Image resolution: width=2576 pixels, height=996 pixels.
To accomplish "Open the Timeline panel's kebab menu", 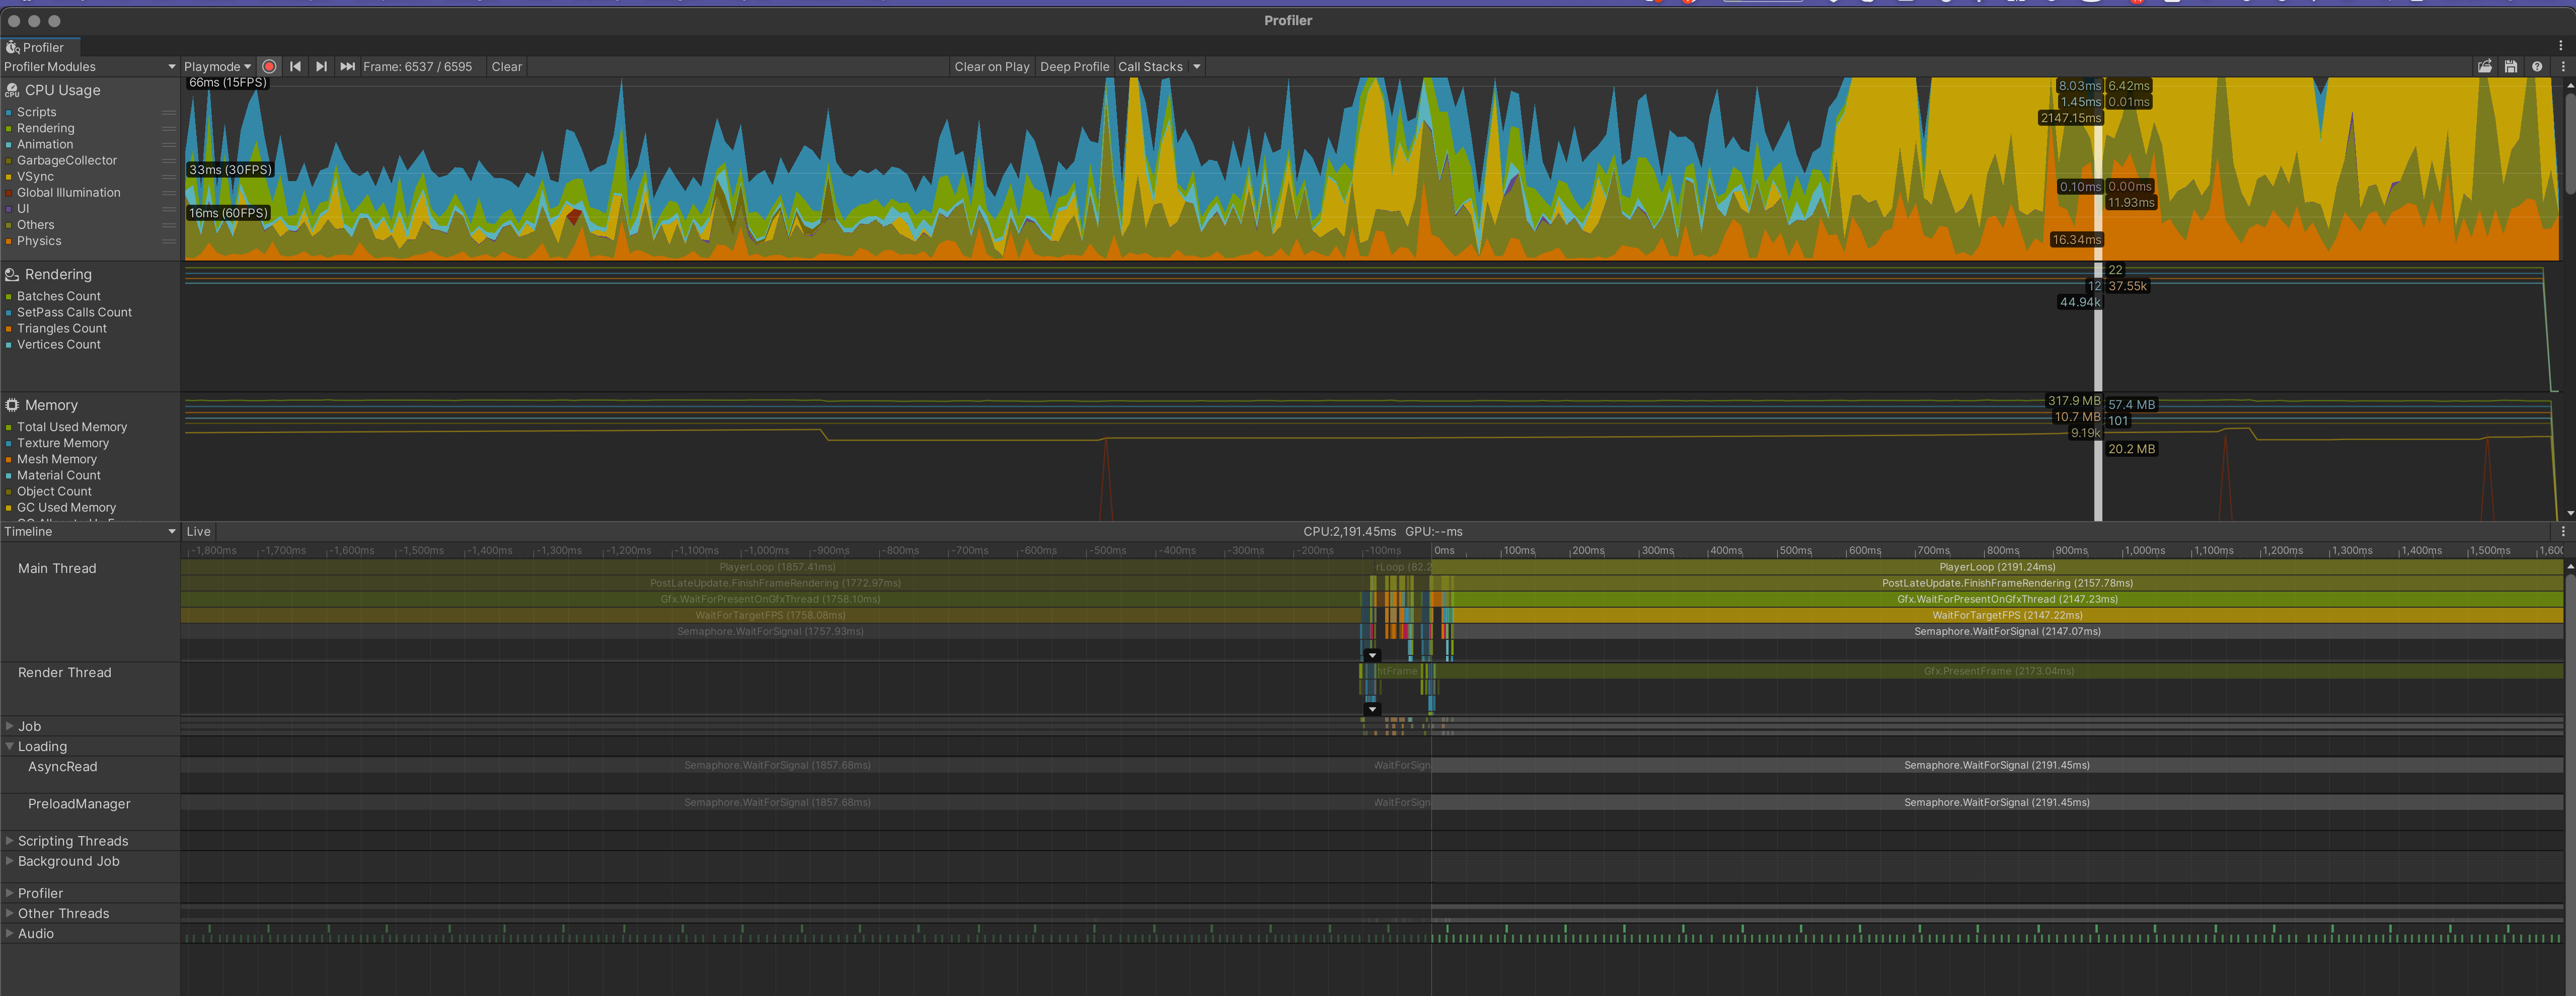I will click(x=2563, y=532).
